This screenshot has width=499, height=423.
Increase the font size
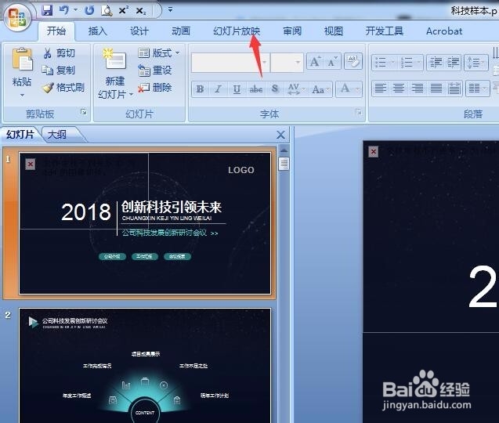(x=315, y=61)
